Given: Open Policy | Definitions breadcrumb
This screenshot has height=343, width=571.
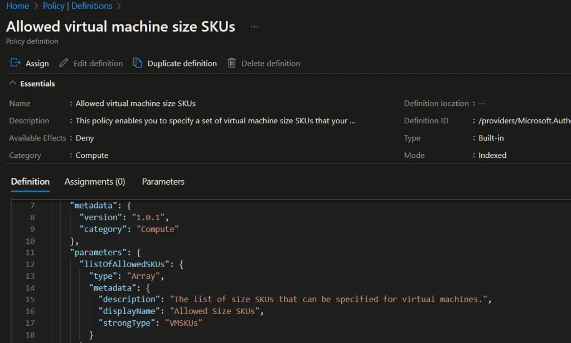Looking at the screenshot, I should [x=78, y=6].
